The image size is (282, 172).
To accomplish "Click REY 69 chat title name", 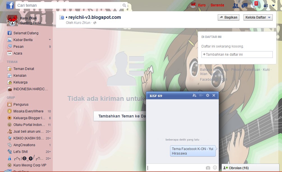I will 156,96.
